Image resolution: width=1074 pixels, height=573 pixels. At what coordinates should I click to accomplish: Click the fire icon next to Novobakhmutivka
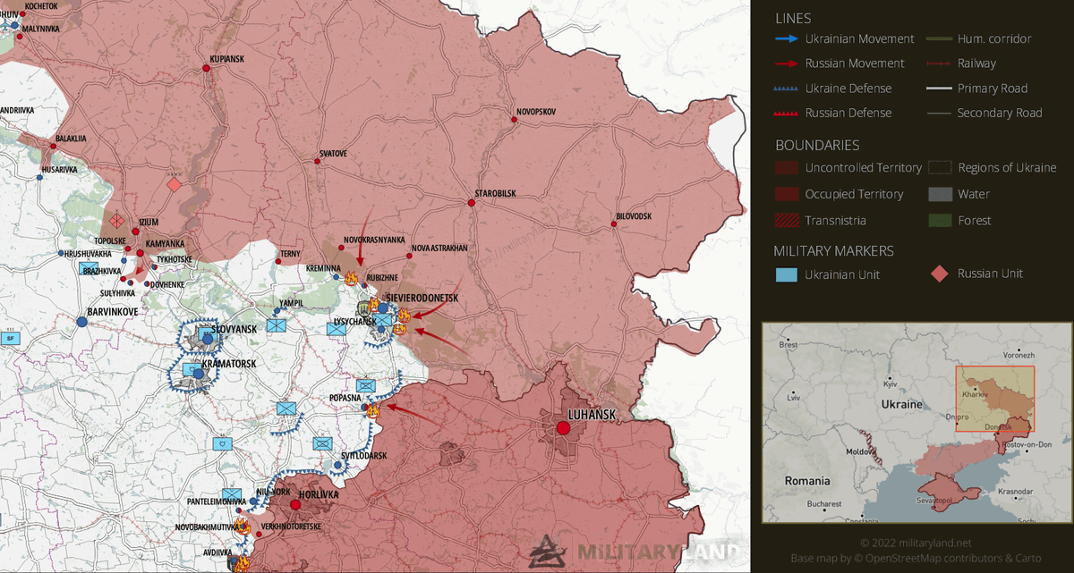(242, 527)
